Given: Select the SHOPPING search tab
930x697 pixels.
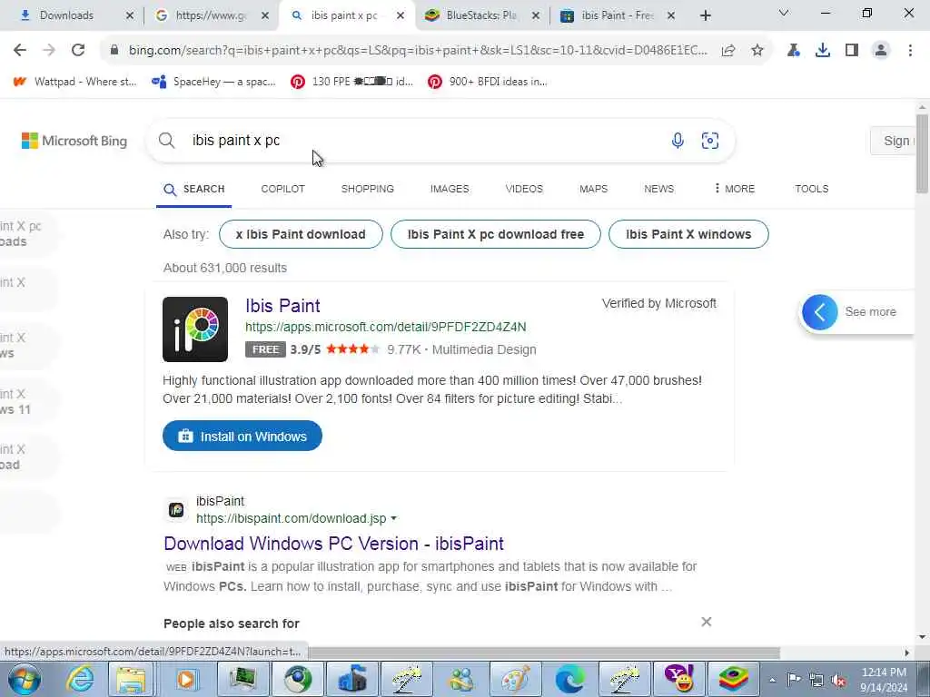Looking at the screenshot, I should [x=367, y=189].
